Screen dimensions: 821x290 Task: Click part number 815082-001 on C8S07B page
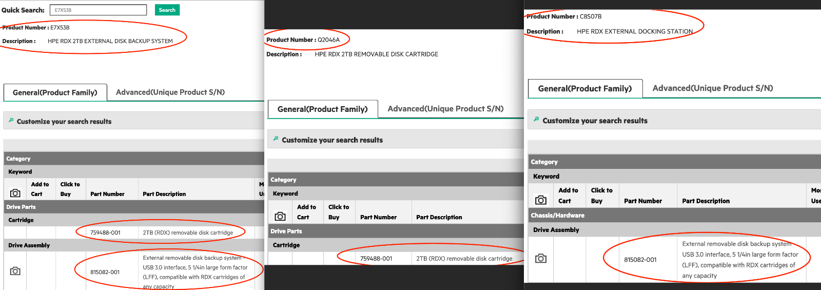(x=640, y=260)
